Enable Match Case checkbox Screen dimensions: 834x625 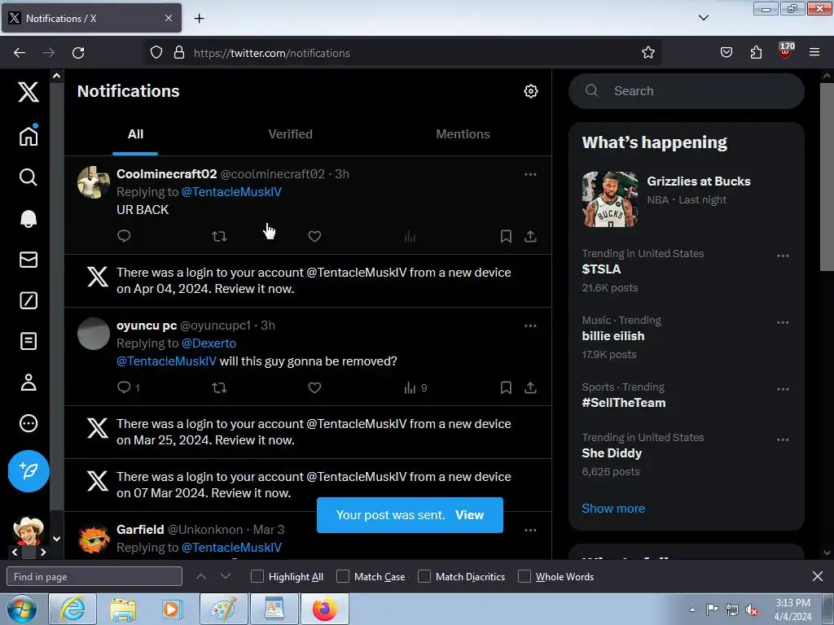point(343,577)
